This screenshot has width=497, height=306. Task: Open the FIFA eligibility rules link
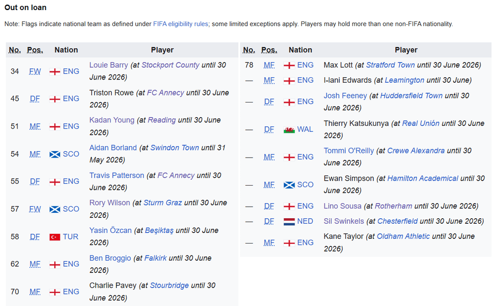180,24
